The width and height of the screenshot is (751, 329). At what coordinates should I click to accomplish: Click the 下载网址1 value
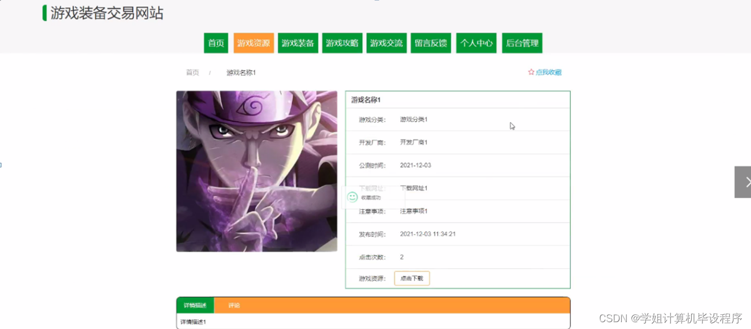(413, 188)
